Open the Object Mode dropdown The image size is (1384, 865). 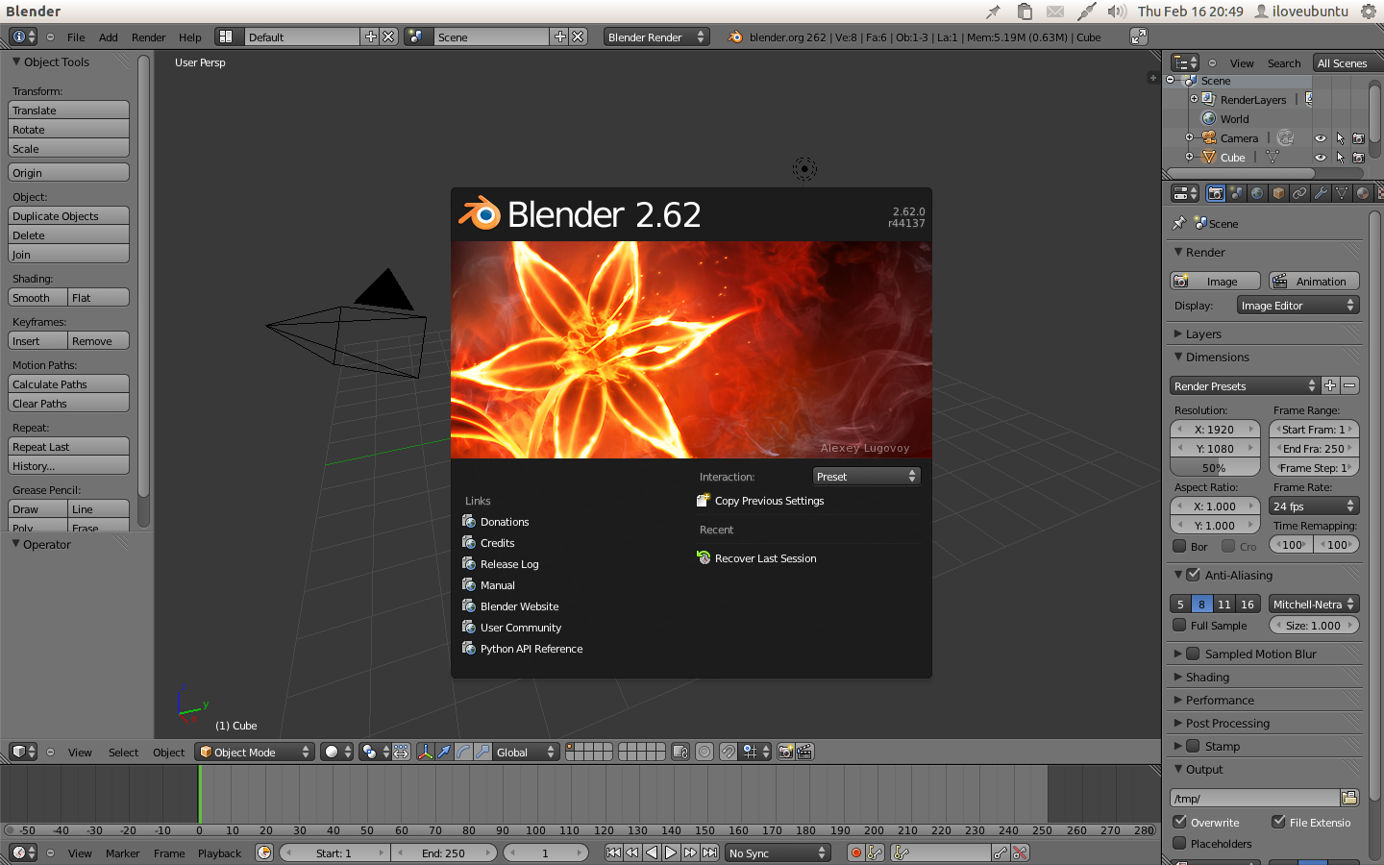click(x=254, y=753)
